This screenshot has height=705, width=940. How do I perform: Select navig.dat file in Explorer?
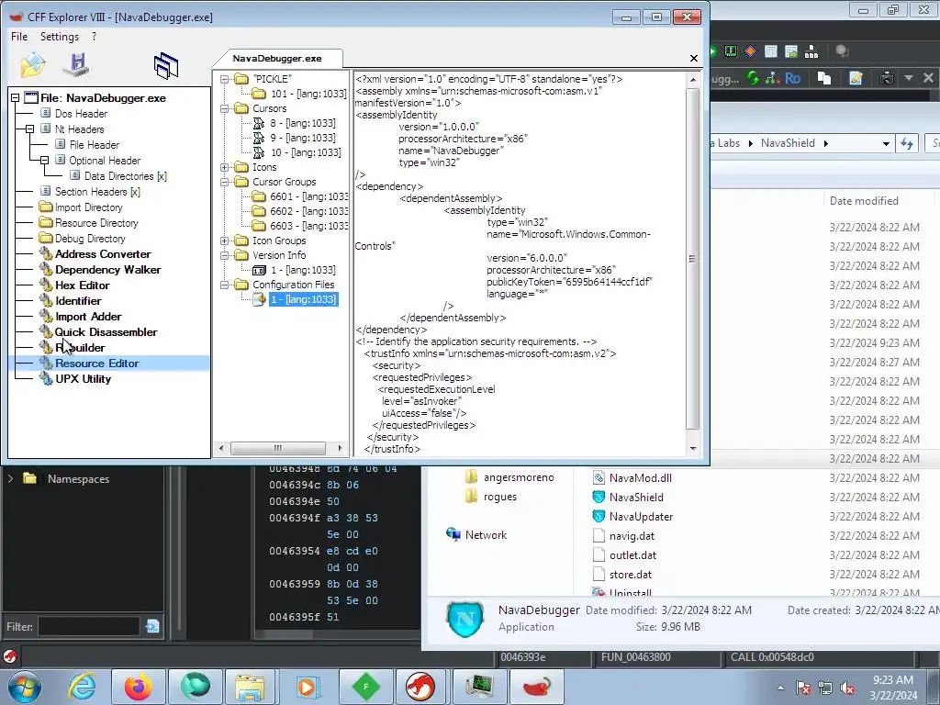632,536
